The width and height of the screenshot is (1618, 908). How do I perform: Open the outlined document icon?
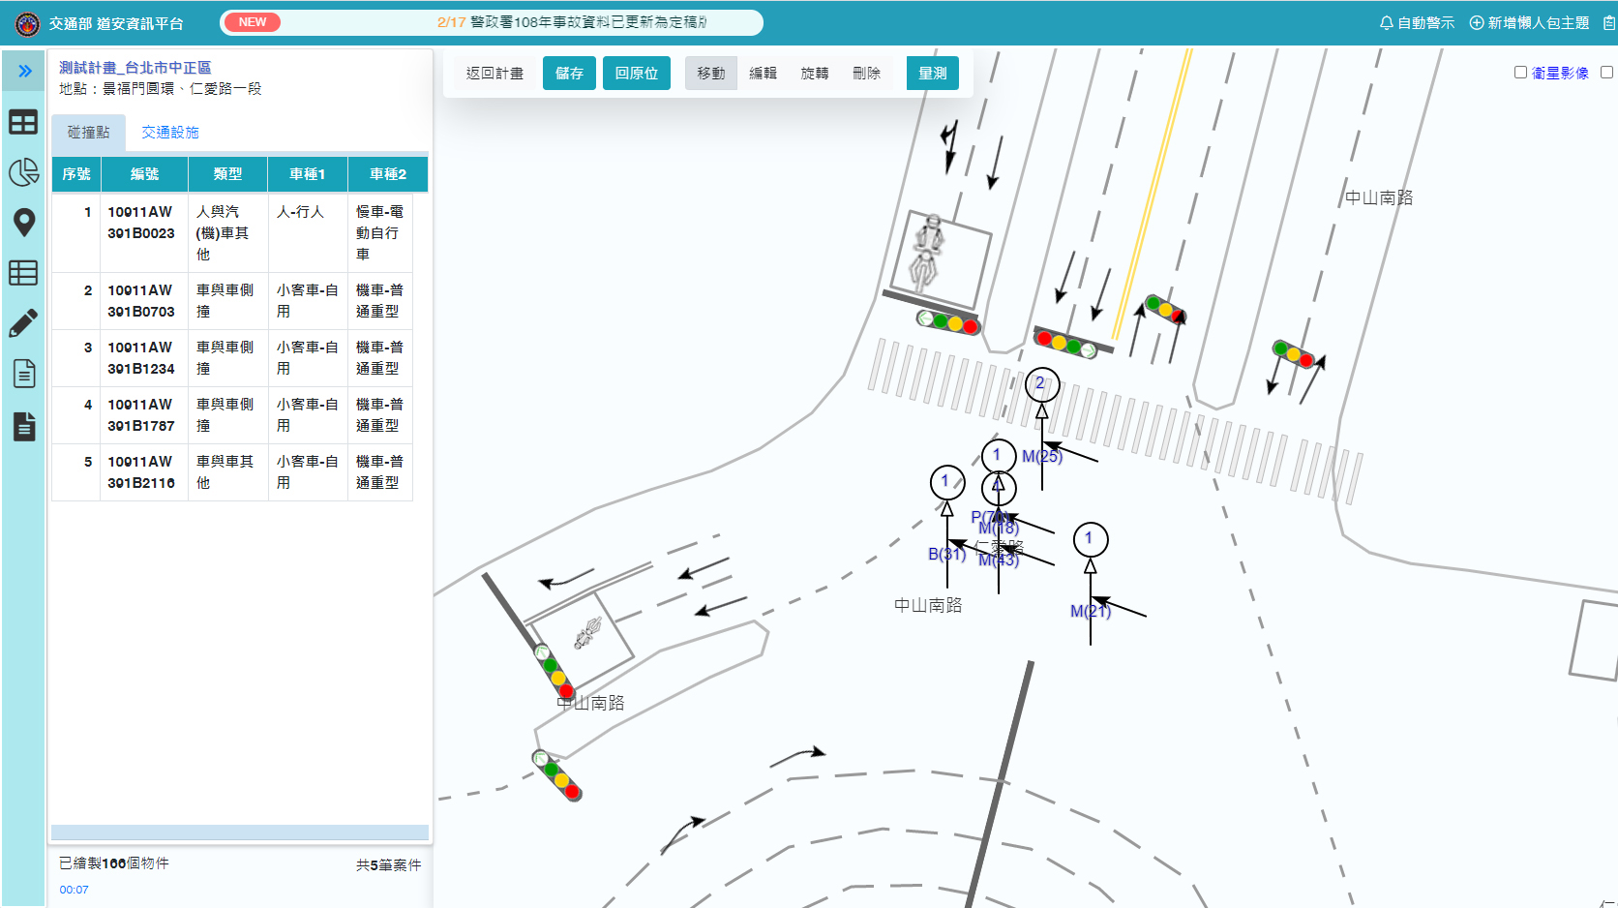[x=23, y=374]
